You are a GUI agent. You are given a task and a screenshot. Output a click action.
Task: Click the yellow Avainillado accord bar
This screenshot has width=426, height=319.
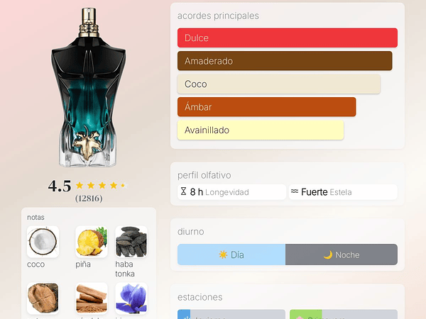pos(261,130)
